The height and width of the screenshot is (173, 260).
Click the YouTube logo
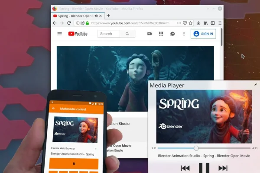point(78,34)
